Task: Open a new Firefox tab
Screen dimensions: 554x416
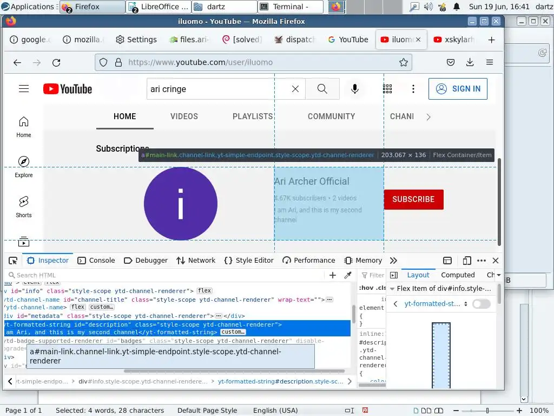Action: [491, 40]
